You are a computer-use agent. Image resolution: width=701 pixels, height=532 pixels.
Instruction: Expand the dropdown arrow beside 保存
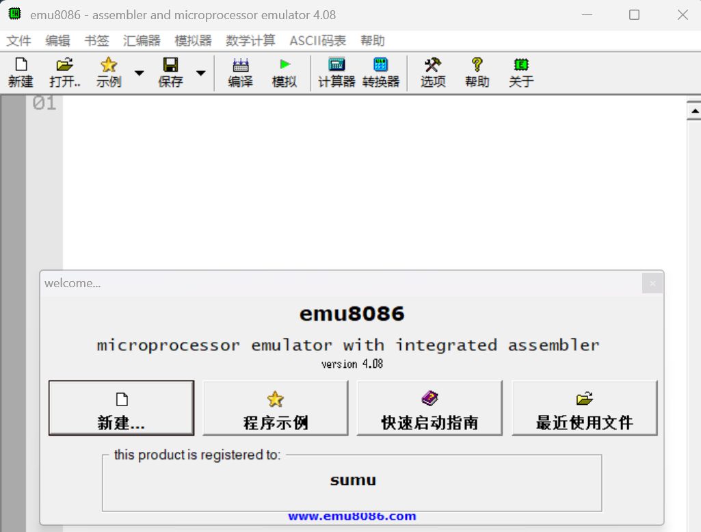click(201, 73)
